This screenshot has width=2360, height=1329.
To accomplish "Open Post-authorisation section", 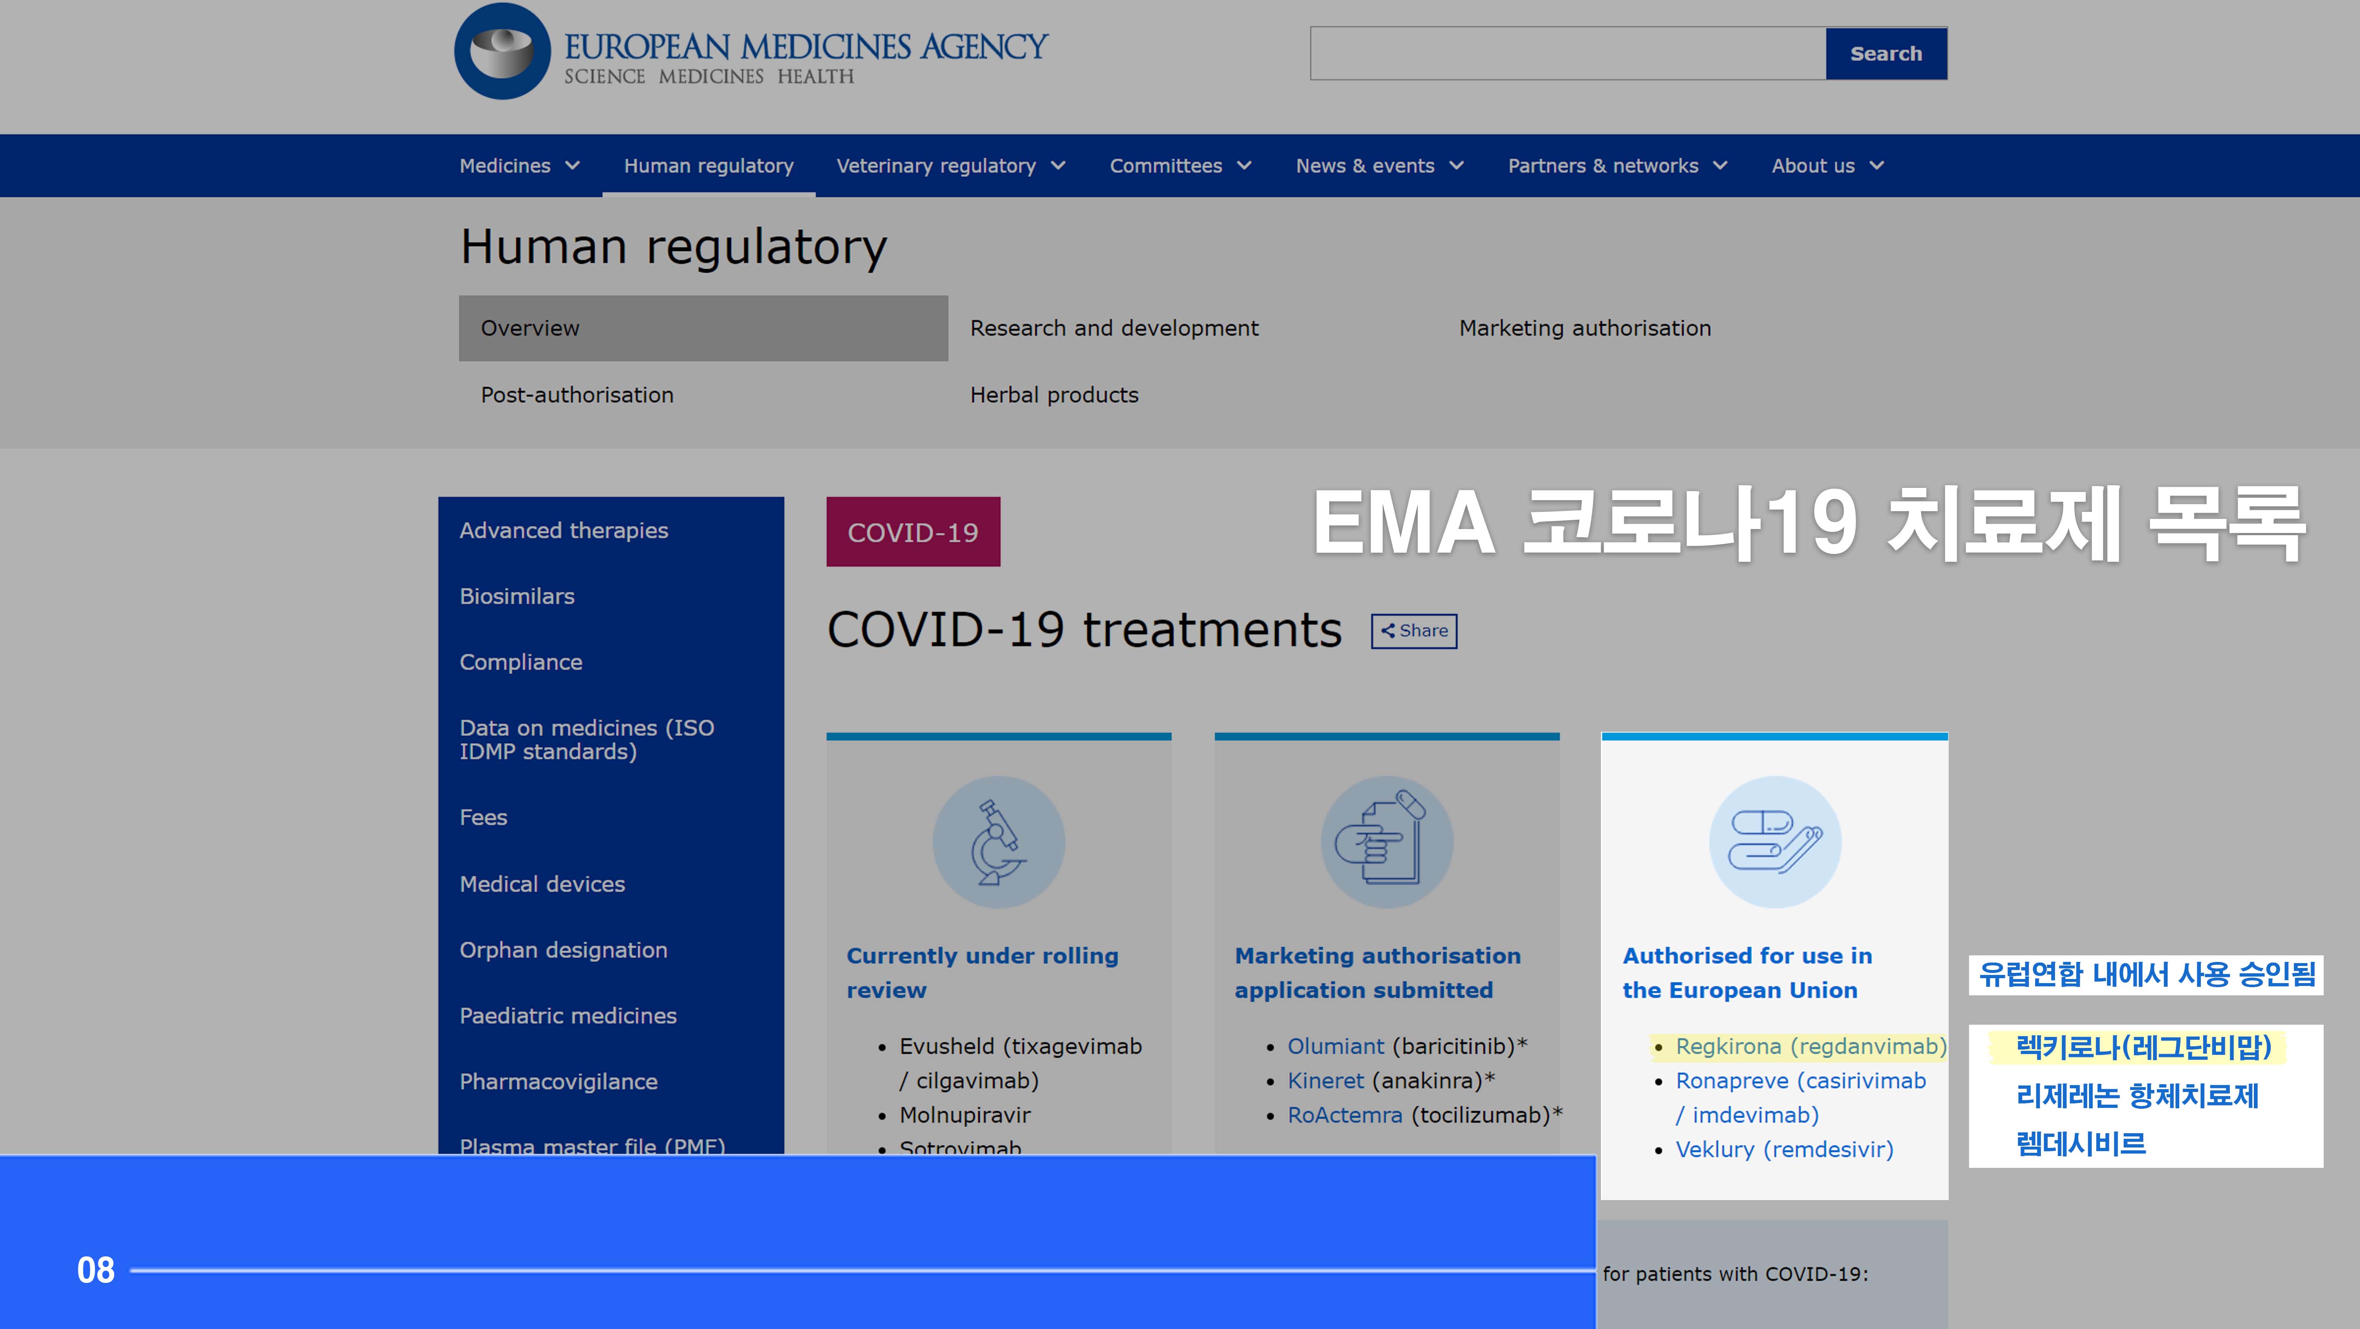I will point(577,395).
